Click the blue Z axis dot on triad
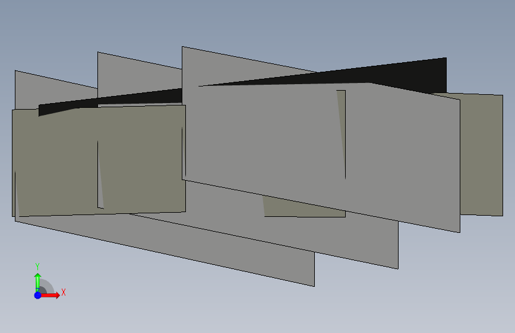Viewport: 515px width, 333px height. coord(38,295)
